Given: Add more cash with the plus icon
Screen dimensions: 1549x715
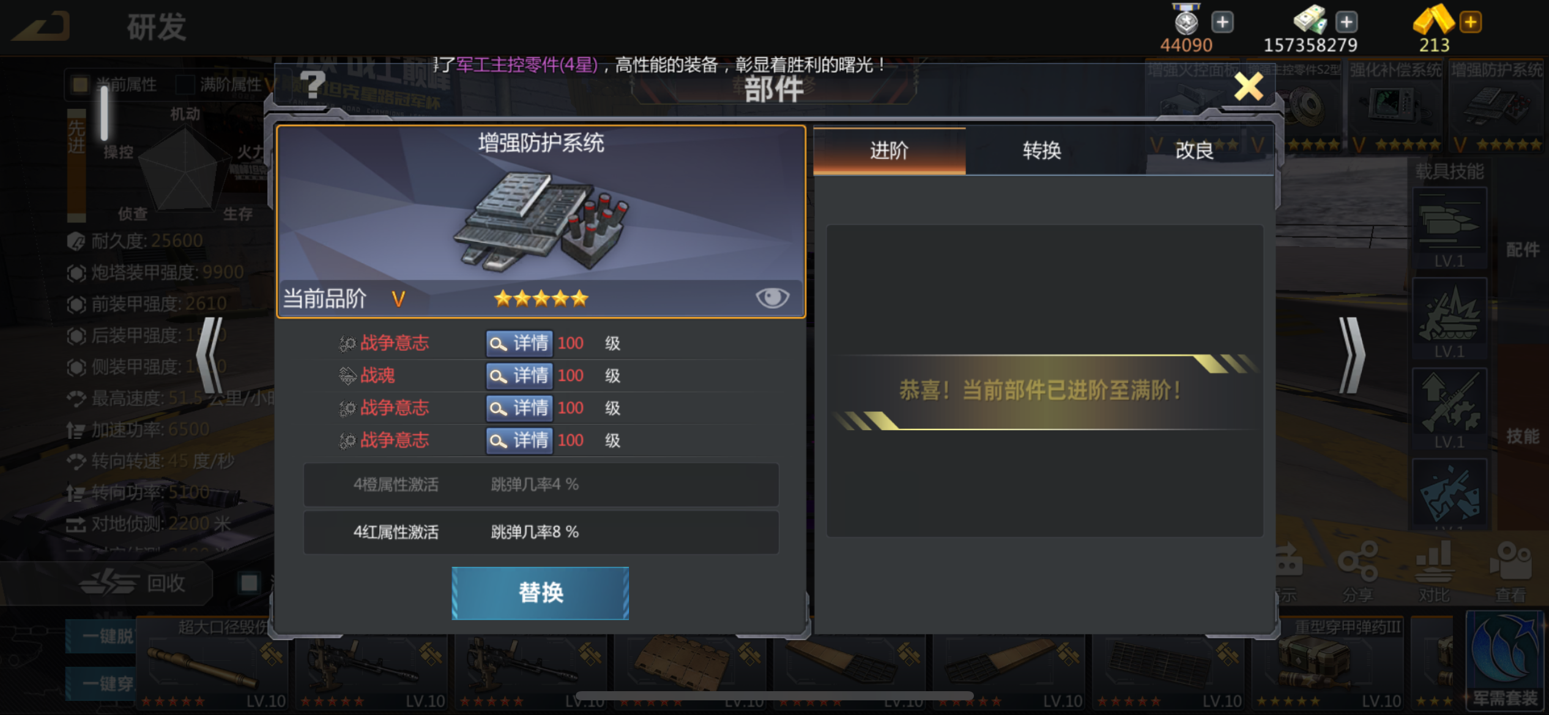Looking at the screenshot, I should pyautogui.click(x=1347, y=23).
